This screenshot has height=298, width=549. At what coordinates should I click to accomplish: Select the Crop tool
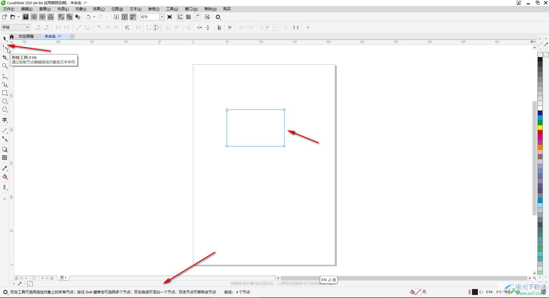click(x=5, y=57)
